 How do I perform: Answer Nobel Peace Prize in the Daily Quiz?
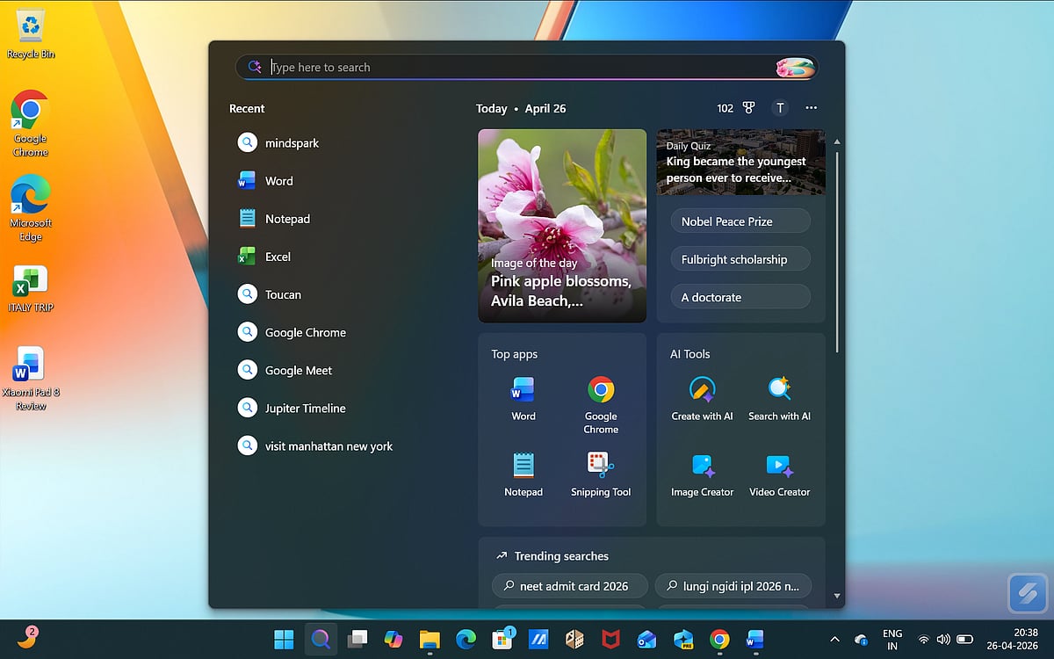point(740,221)
